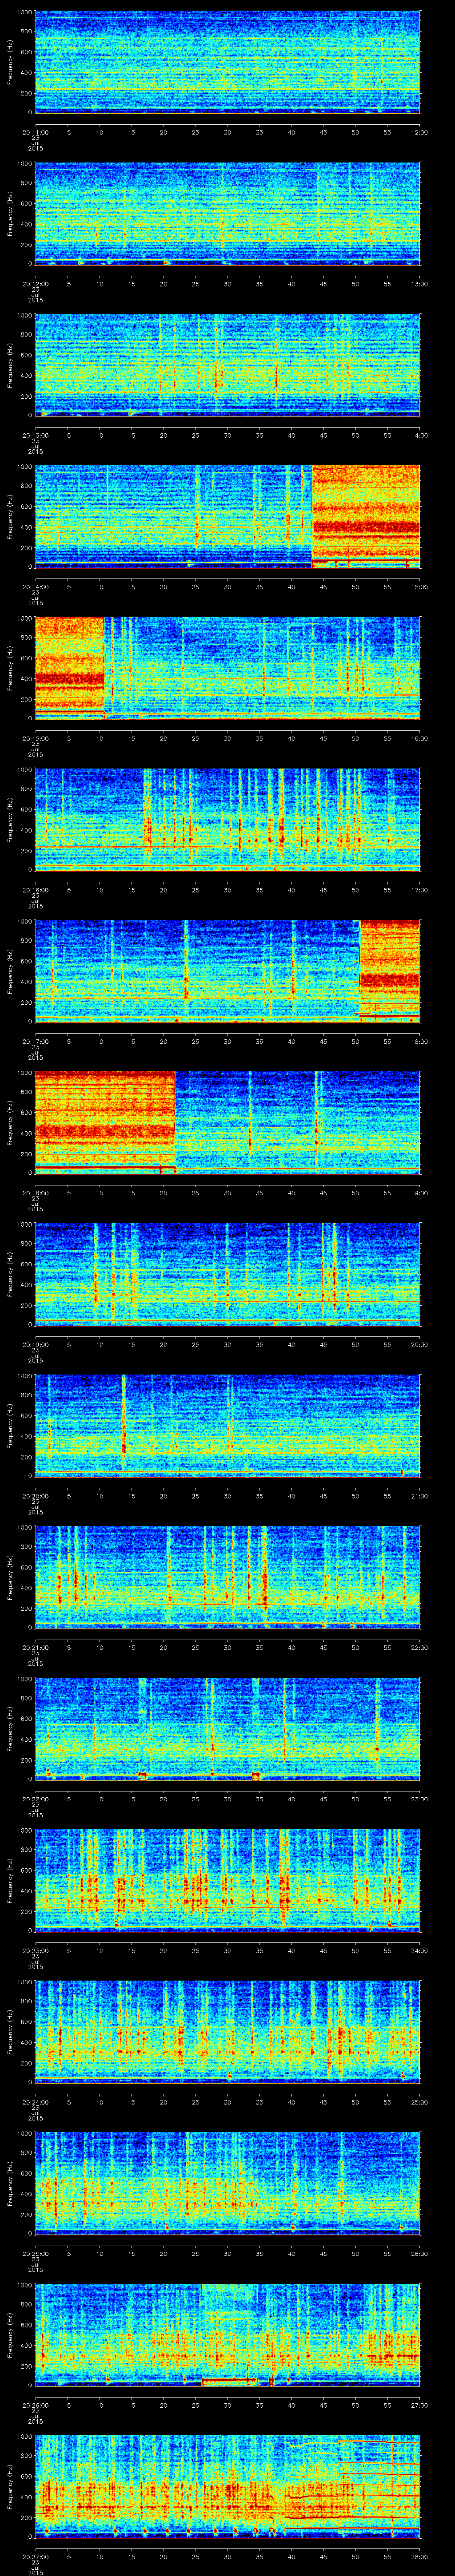Click the 24:00 end time label
The image size is (455, 2576).
click(420, 1950)
